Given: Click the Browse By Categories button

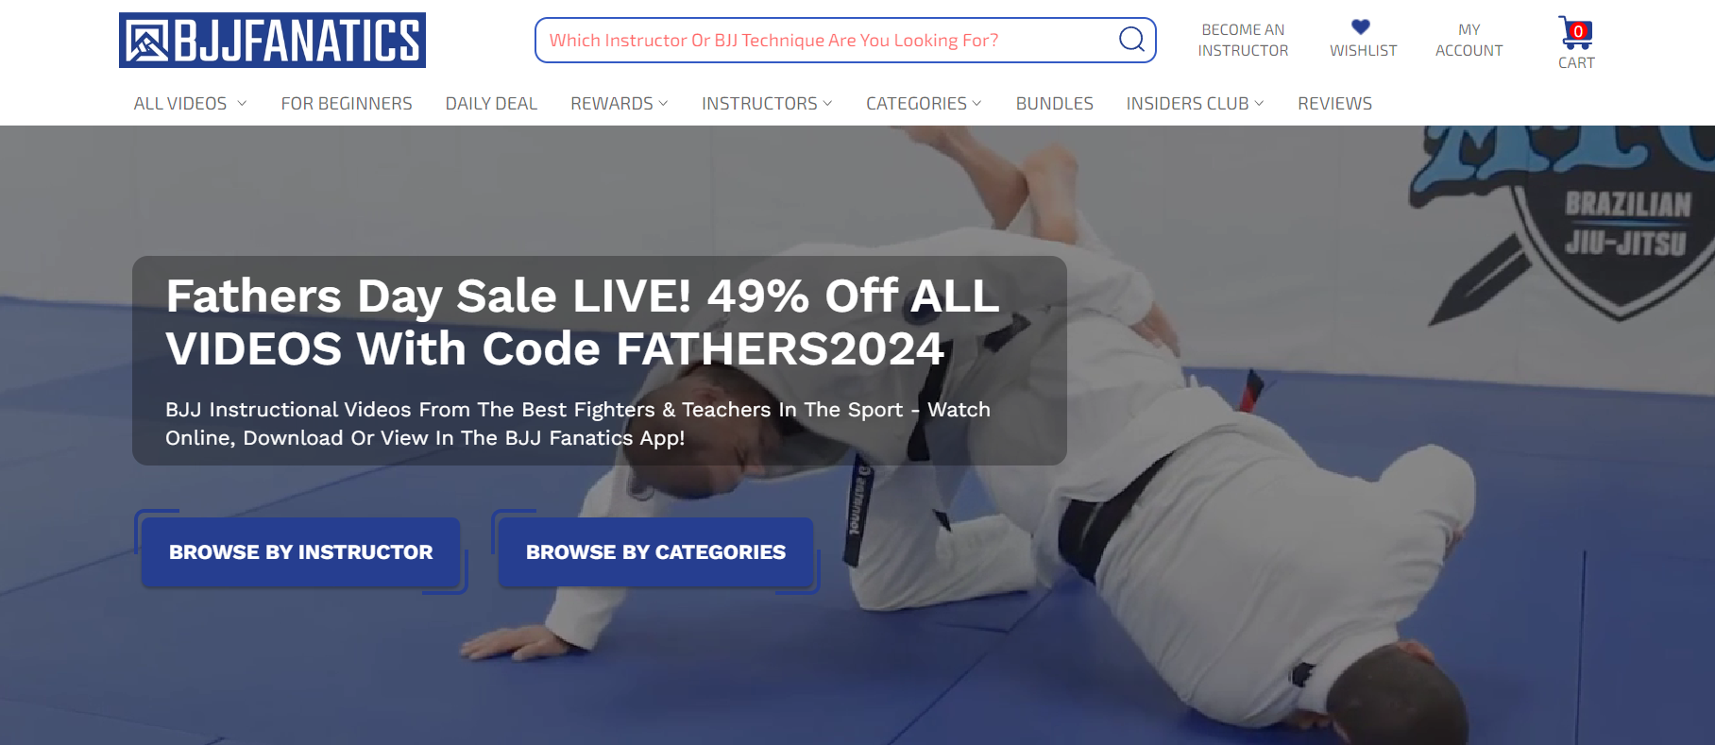Looking at the screenshot, I should click(x=655, y=552).
